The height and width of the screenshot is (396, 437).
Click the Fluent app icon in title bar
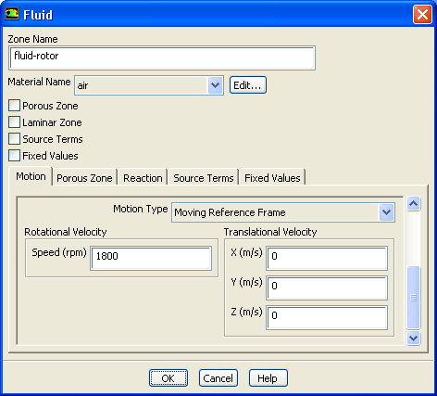tap(12, 14)
